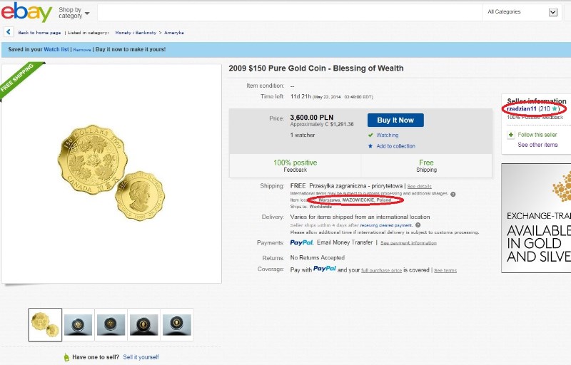Select the second coin thumbnail

coord(78,324)
